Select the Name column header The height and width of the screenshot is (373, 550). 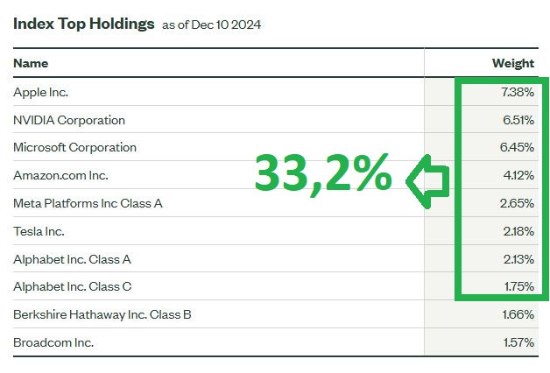click(31, 63)
